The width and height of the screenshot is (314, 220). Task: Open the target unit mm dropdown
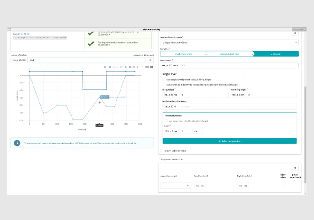pos(198,131)
